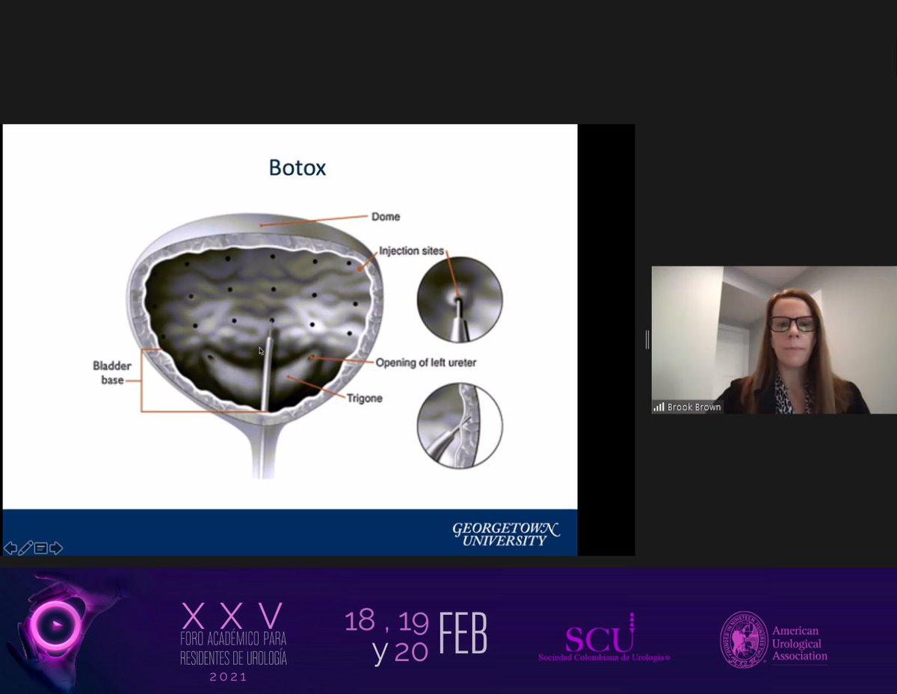Click the glowing play button logo

[55, 624]
